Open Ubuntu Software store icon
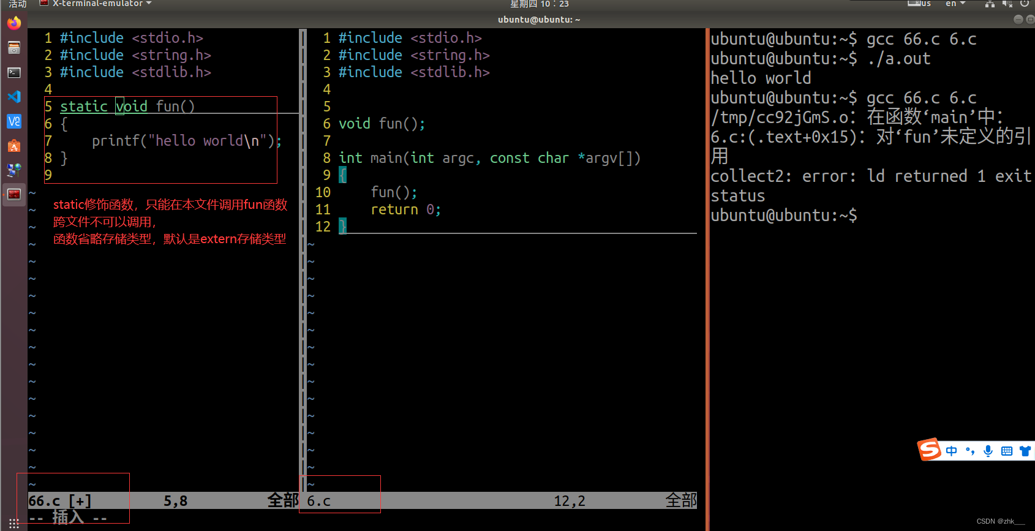1035x531 pixels. pos(13,146)
